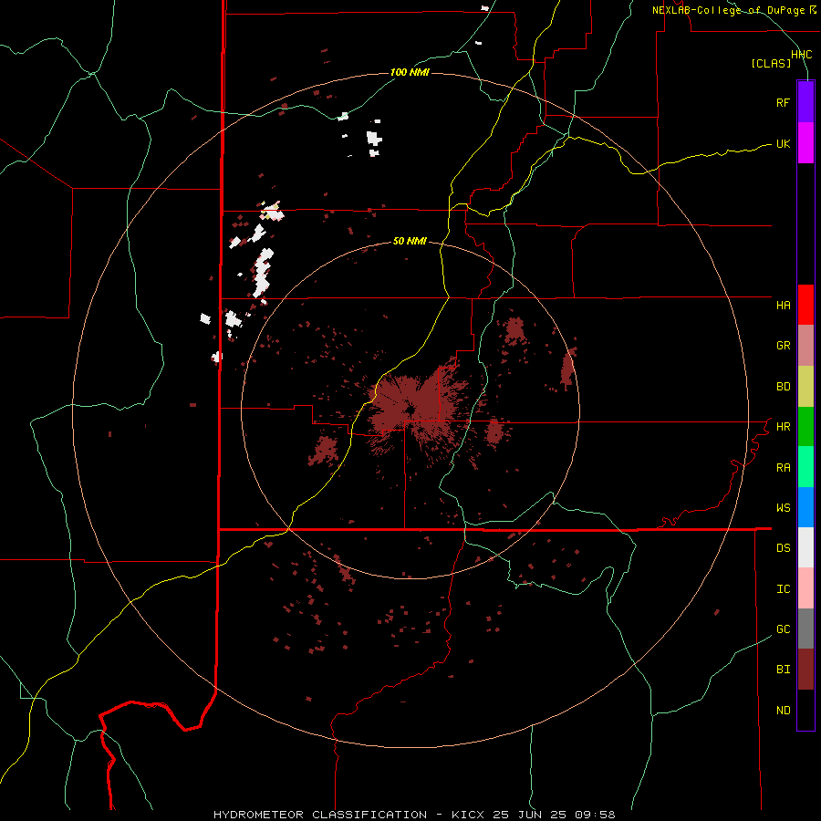Click the GC legend label
821x821 pixels.
tap(783, 629)
